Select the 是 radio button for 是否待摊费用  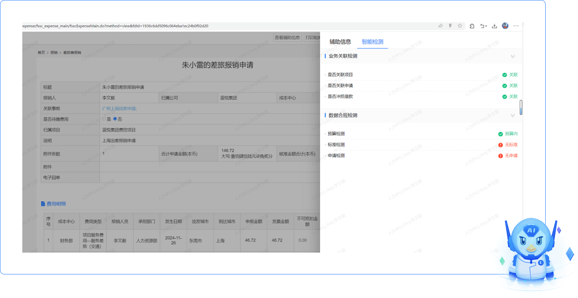pyautogui.click(x=104, y=119)
